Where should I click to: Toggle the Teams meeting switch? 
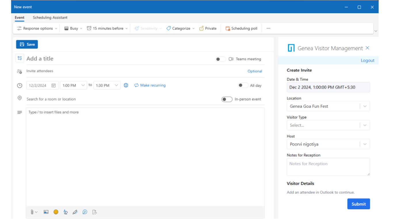pyautogui.click(x=221, y=59)
